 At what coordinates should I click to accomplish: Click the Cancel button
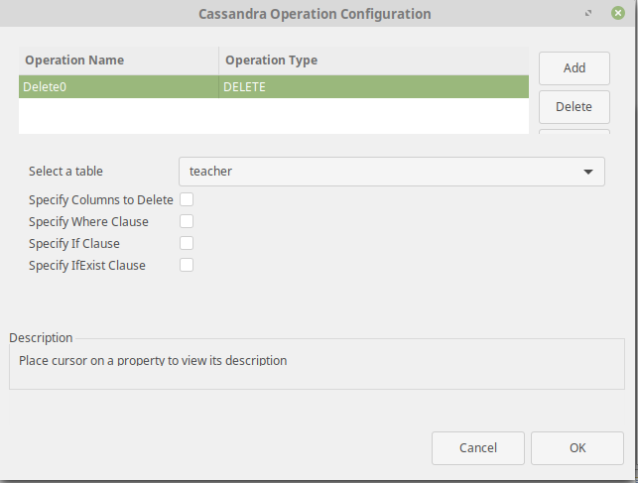478,448
